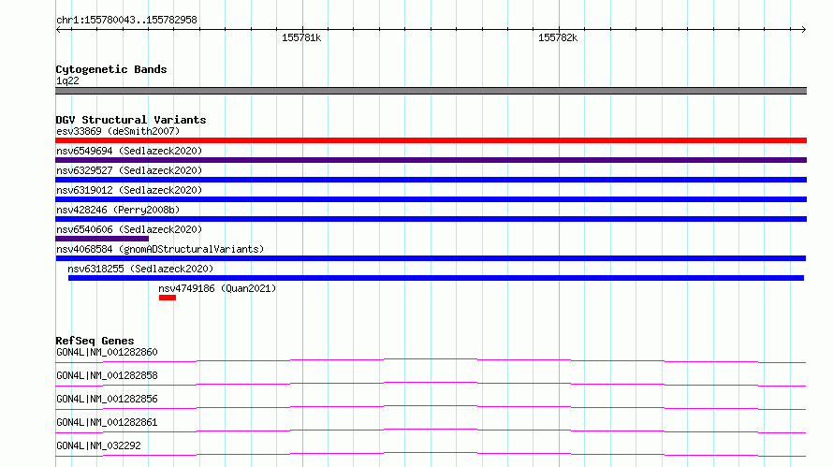
Task: Click the red esv33869 variant bar
Action: [x=431, y=140]
